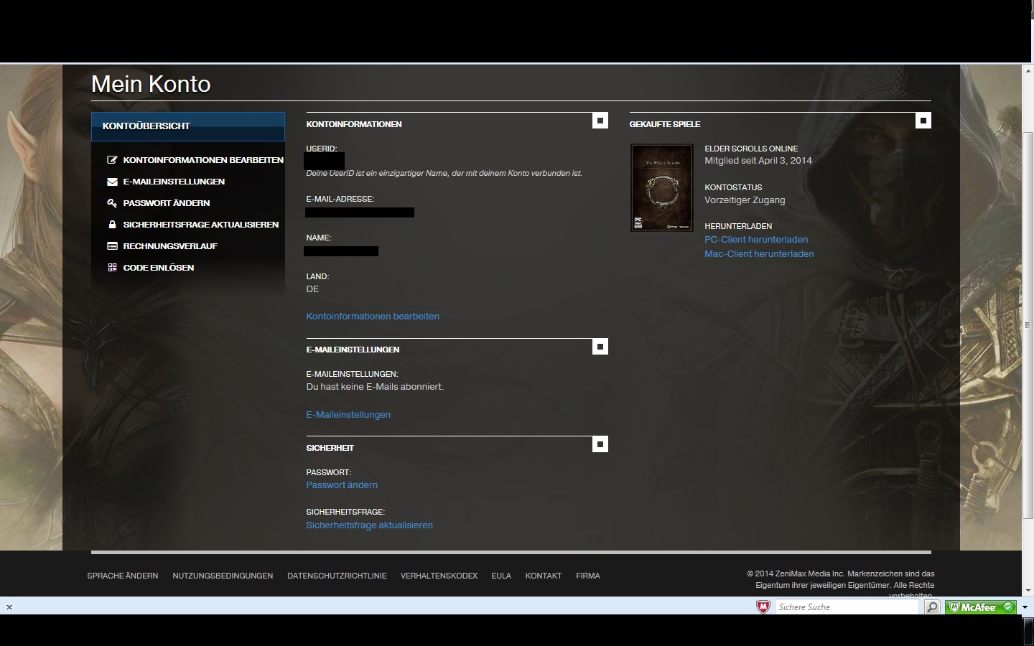Viewport: 1034px width, 646px height.
Task: Select the Kontoübersicht tab
Action: (x=188, y=126)
